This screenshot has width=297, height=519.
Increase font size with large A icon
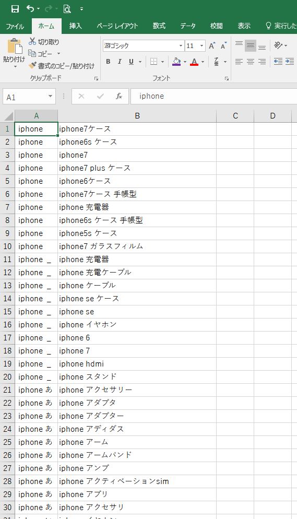tap(212, 45)
